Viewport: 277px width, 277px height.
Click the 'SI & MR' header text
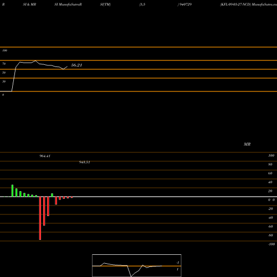(29, 4)
